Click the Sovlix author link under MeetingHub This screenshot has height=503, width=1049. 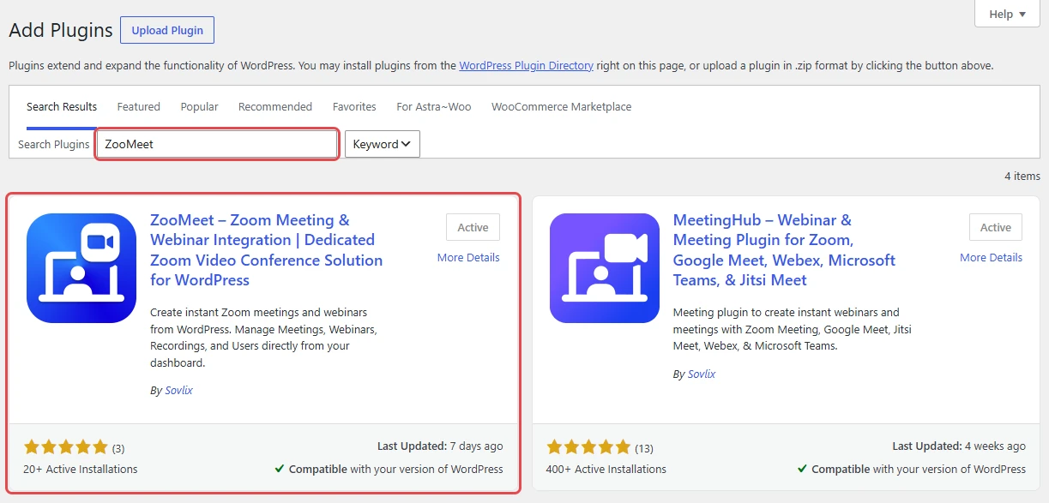pos(702,374)
